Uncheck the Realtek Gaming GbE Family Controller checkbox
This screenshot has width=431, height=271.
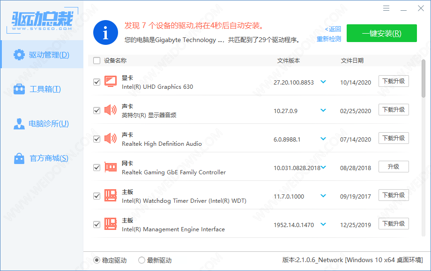tap(97, 167)
